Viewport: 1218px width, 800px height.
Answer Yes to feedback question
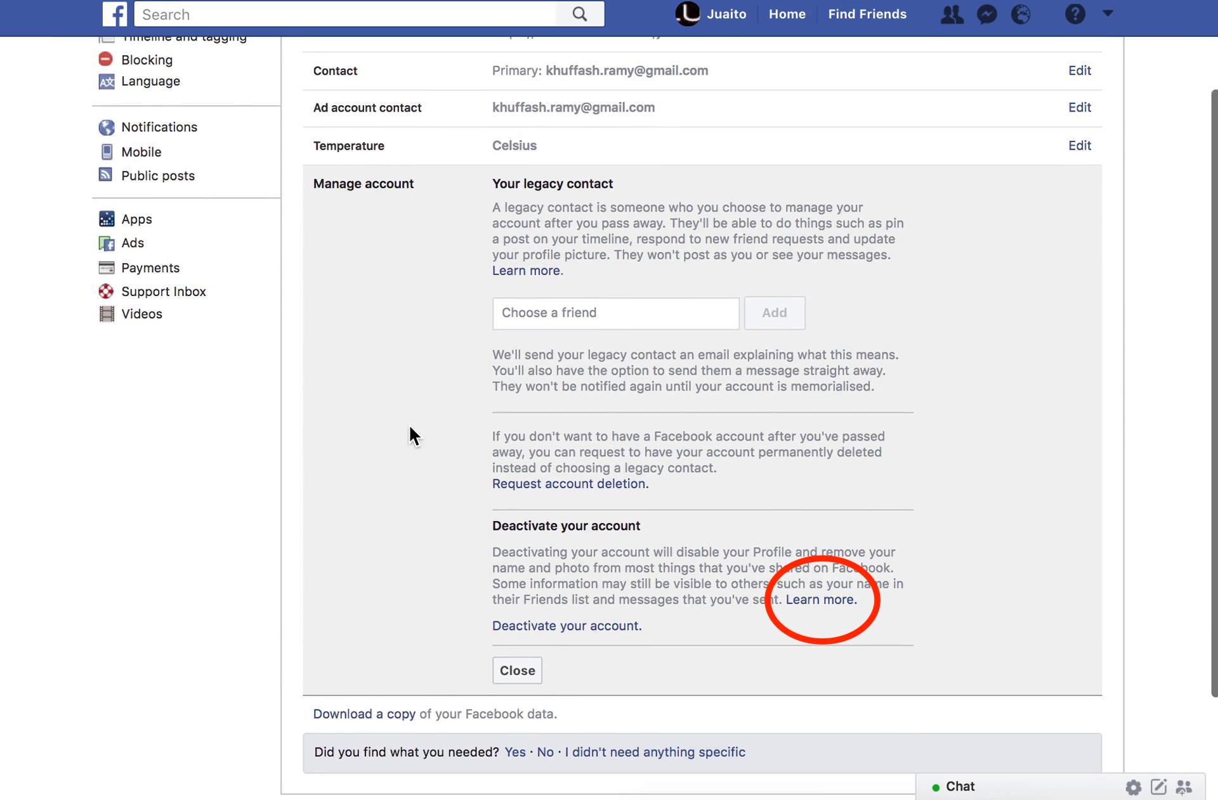[514, 752]
